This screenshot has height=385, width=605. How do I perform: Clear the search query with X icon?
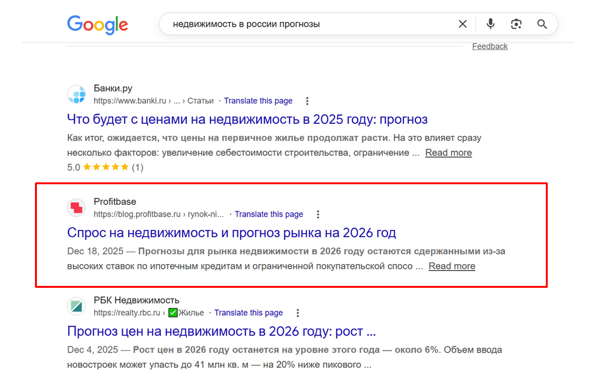tap(462, 24)
